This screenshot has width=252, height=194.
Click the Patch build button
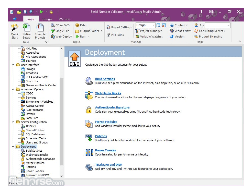81,25
